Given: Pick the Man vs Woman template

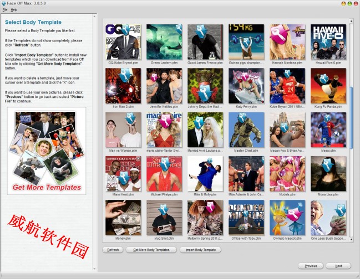Looking at the screenshot, I should 123,130.
